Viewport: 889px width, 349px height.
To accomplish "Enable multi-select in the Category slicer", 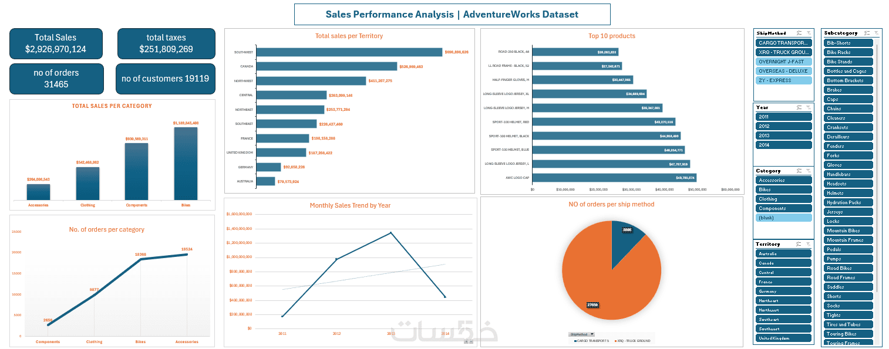I will point(800,171).
